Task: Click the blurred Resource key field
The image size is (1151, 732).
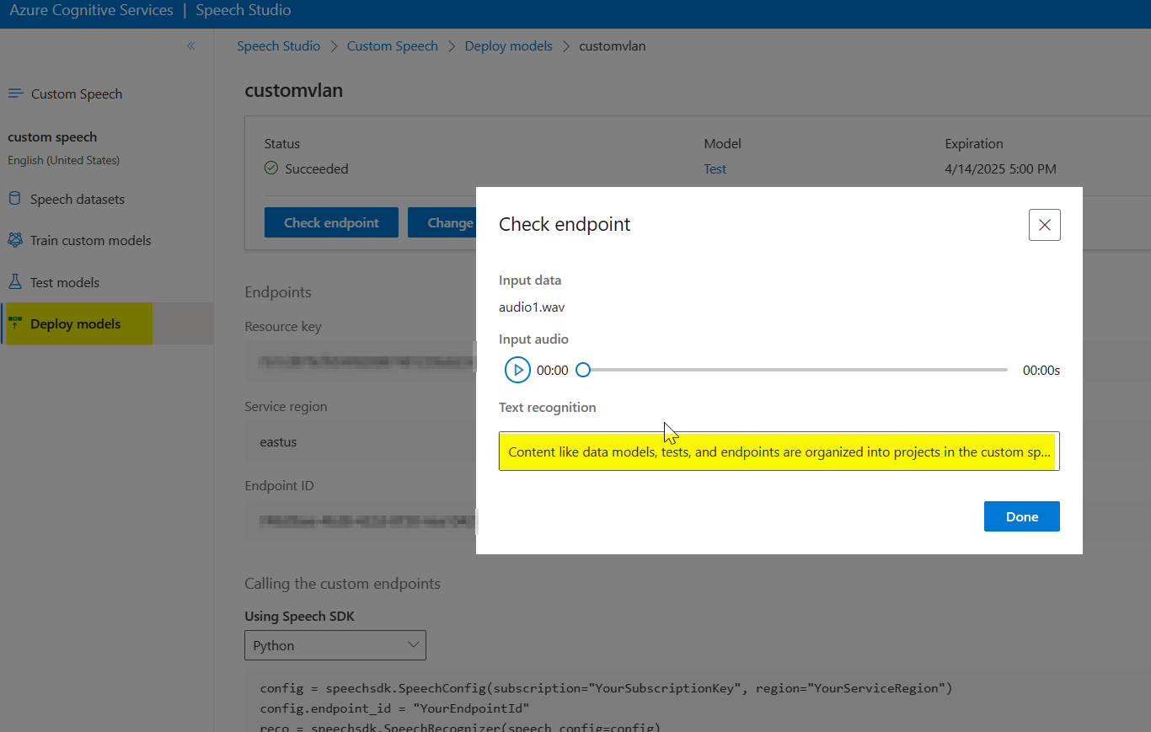Action: (x=360, y=362)
